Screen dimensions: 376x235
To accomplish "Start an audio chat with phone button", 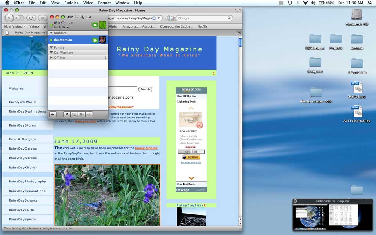I will (x=74, y=114).
